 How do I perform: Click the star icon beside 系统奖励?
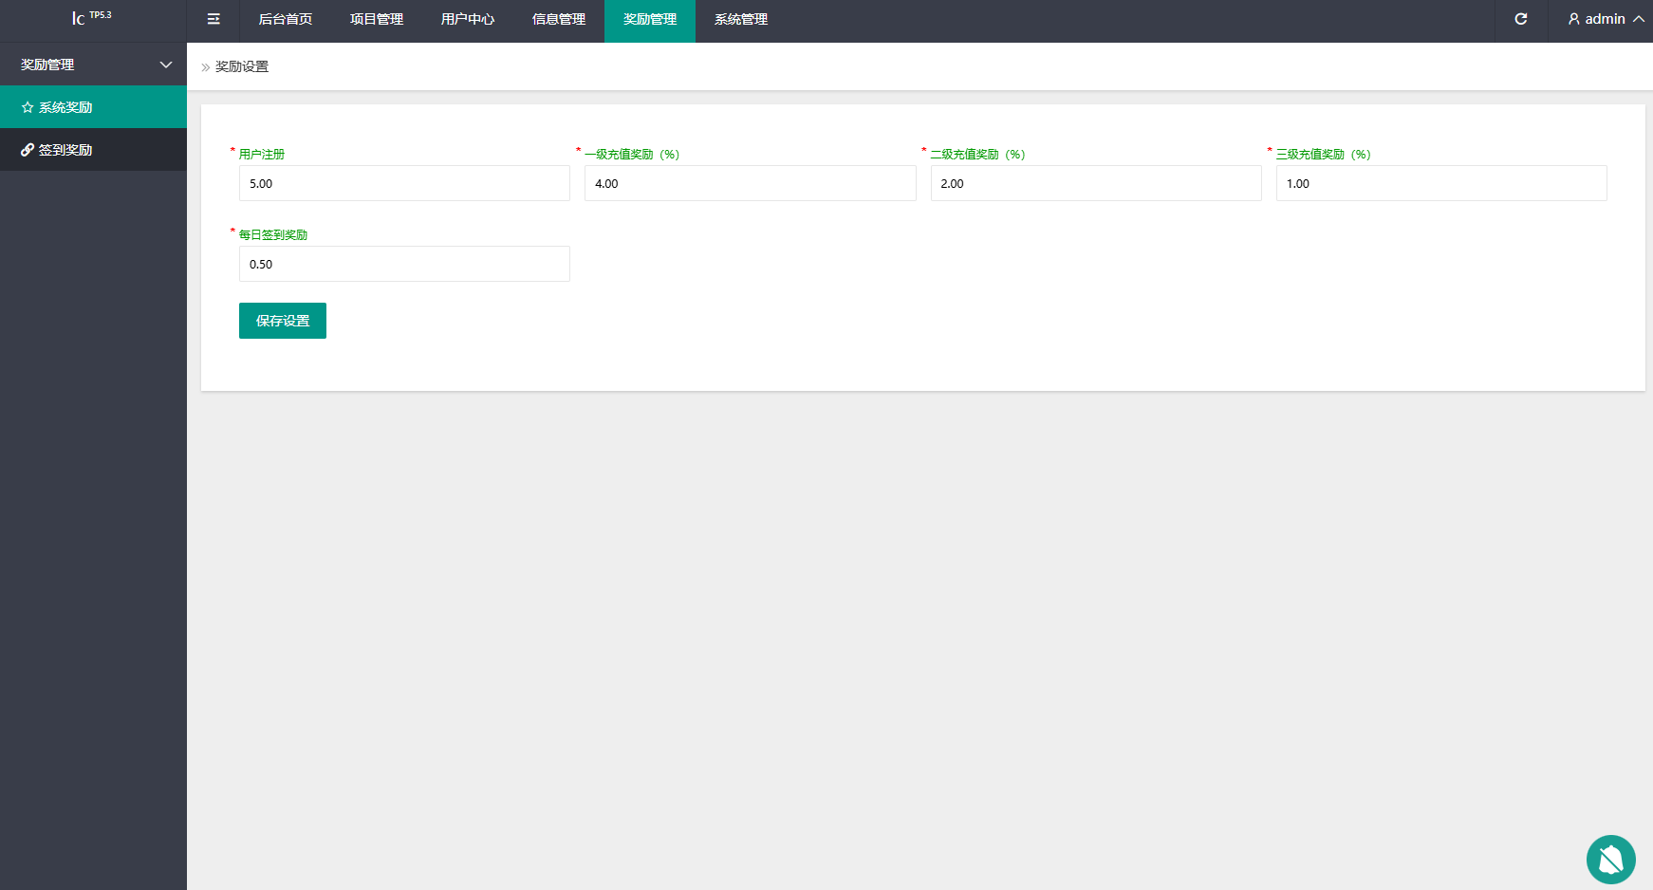coord(28,107)
